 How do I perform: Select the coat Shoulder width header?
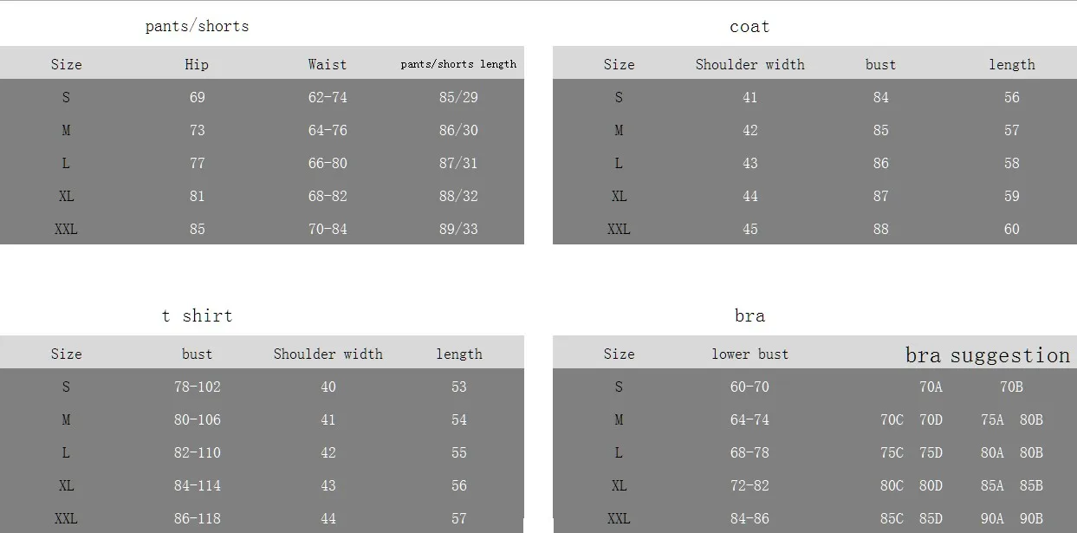pos(749,64)
